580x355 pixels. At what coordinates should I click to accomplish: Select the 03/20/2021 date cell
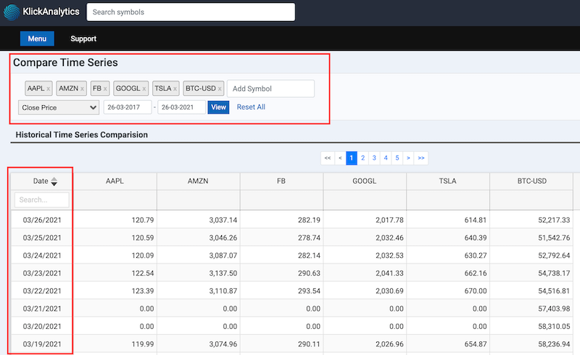(42, 327)
